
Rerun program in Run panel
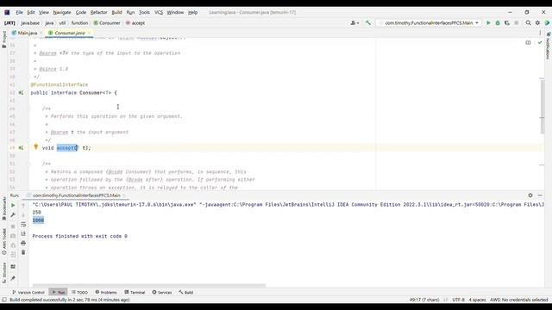(13, 205)
